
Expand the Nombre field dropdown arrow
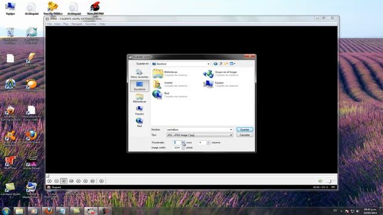231,130
